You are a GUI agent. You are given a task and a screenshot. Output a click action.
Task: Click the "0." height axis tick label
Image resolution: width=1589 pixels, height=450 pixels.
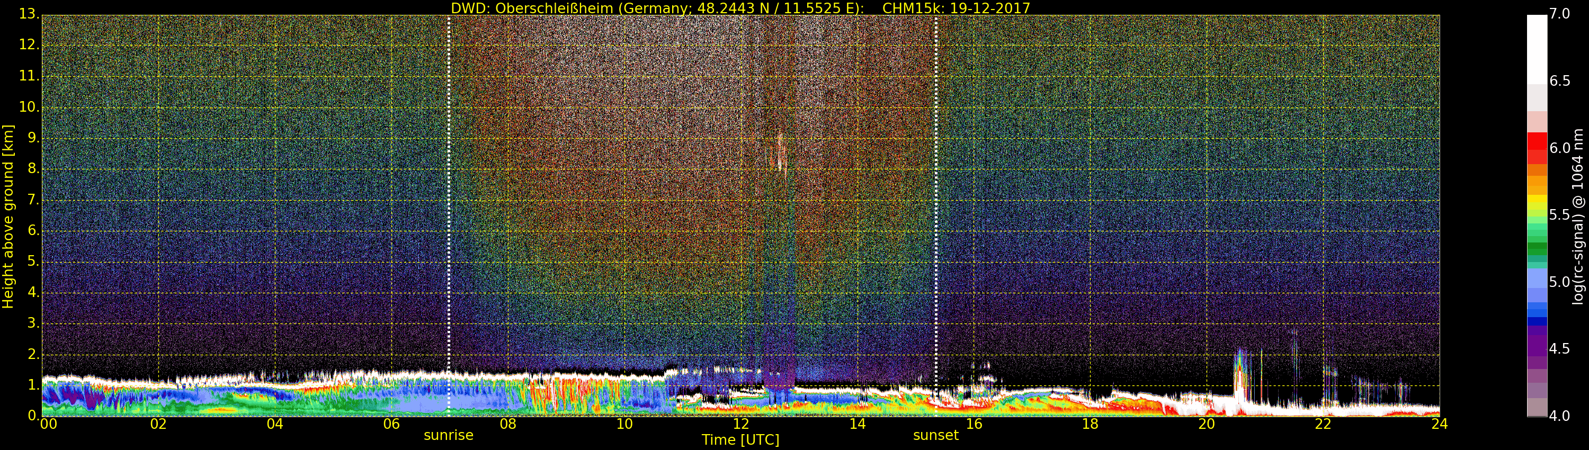pos(33,416)
